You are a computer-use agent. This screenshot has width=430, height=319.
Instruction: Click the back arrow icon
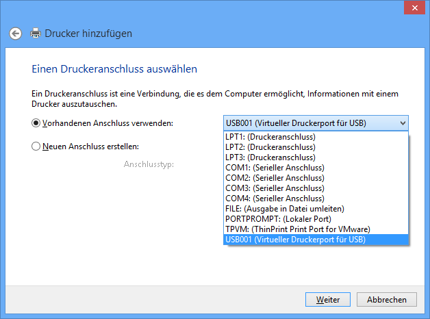(15, 34)
